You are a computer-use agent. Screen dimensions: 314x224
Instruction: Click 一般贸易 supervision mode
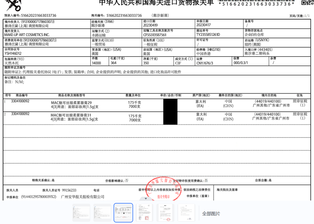tap(99, 44)
